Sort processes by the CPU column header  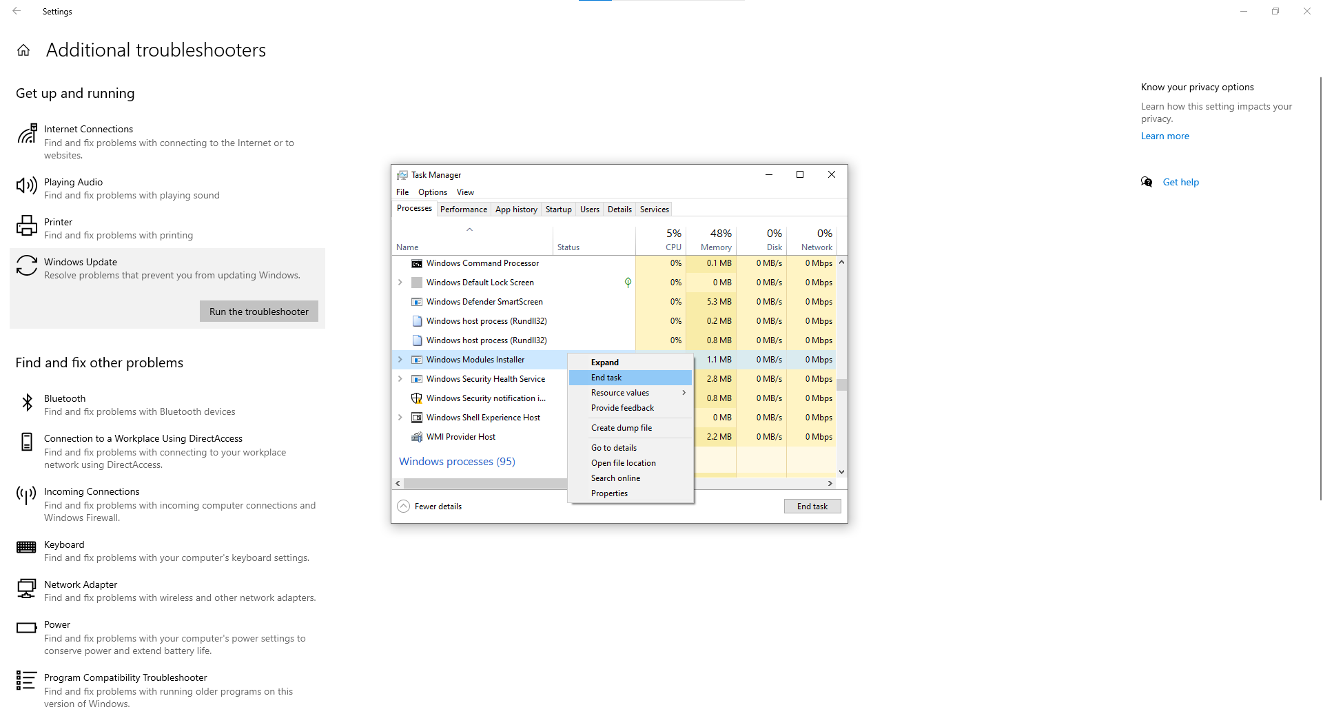tap(661, 240)
